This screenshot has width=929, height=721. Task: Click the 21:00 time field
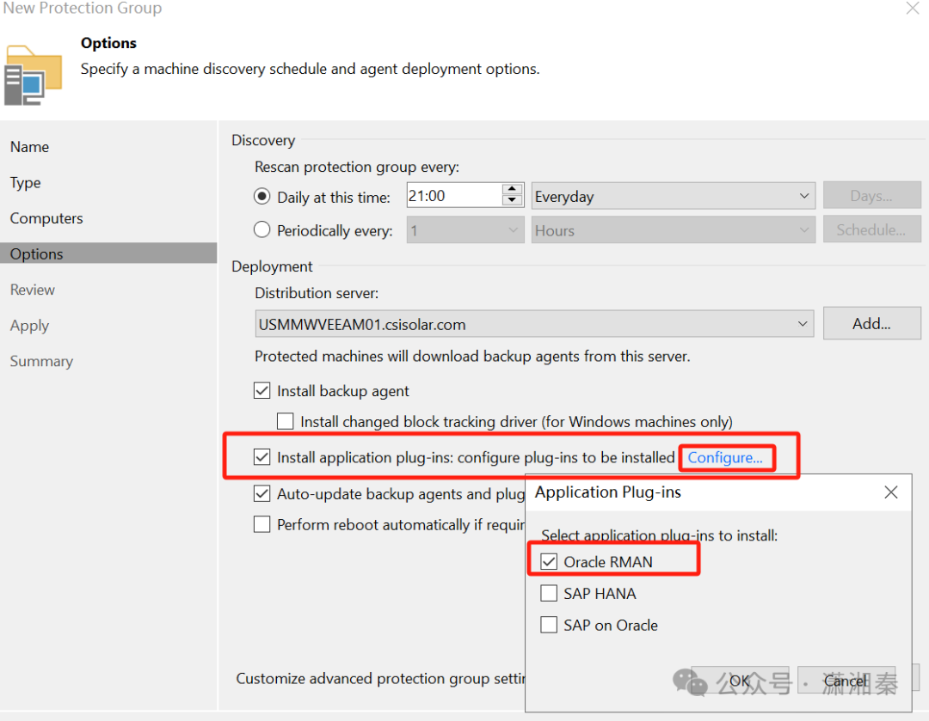pyautogui.click(x=454, y=195)
